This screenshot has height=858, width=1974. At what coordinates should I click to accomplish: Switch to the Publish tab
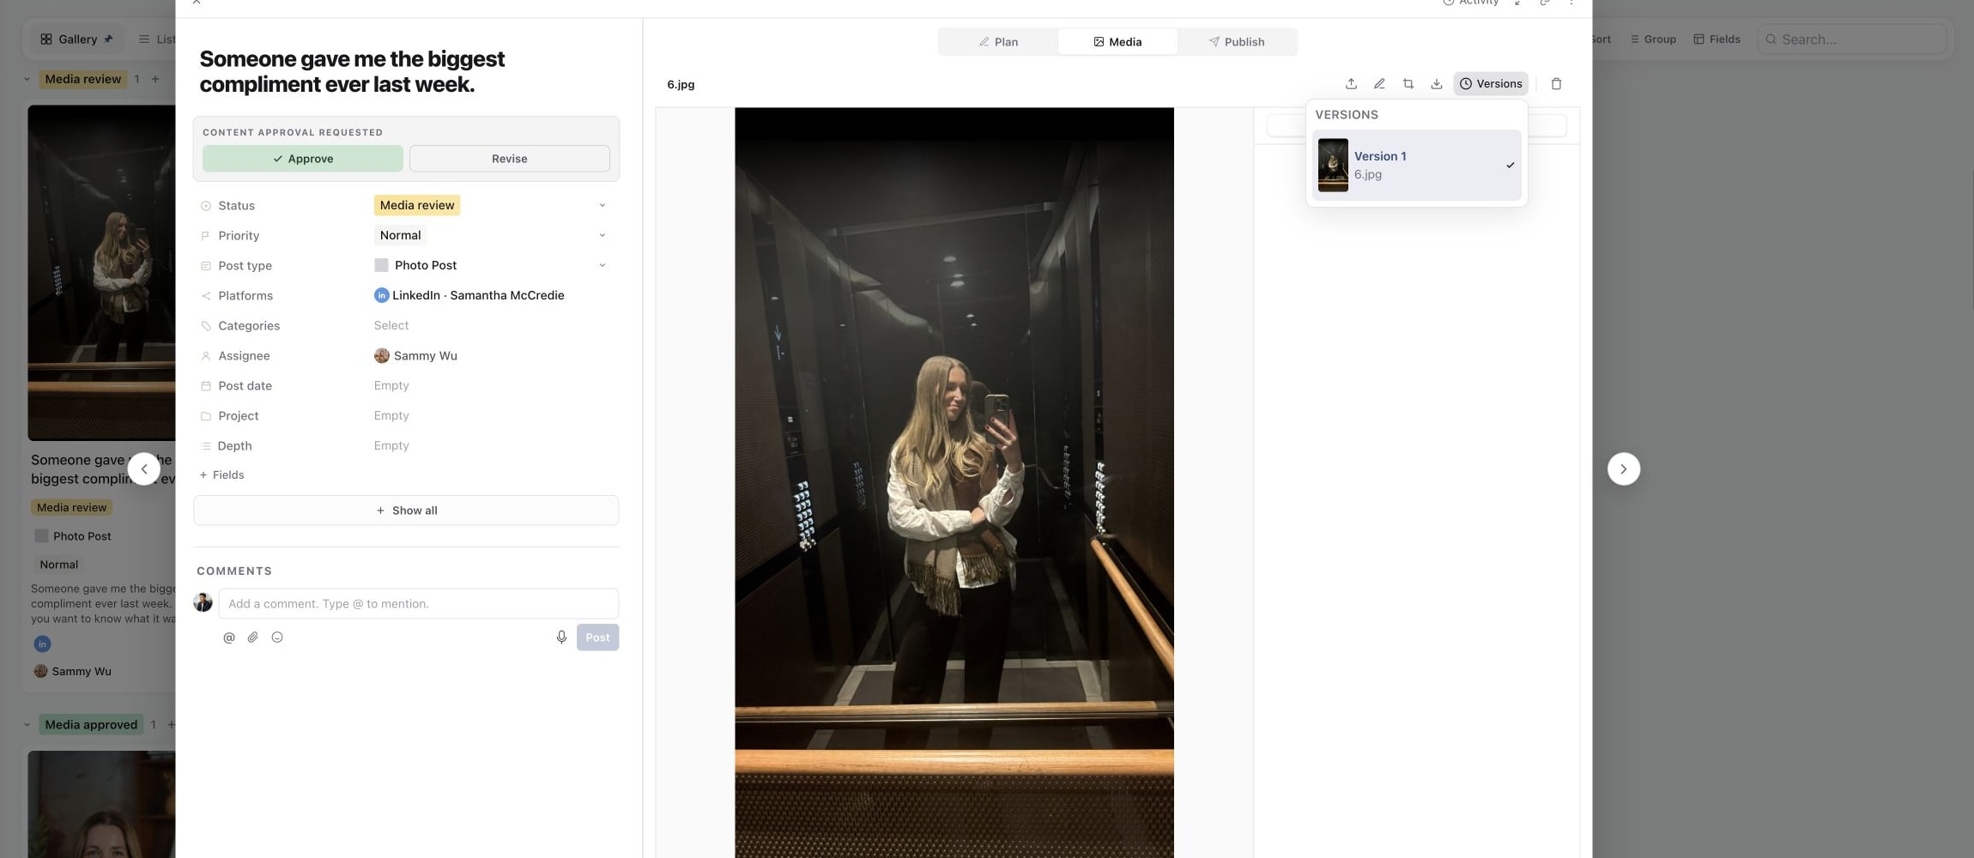[x=1237, y=42]
